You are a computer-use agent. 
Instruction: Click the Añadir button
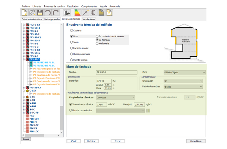[74, 141]
